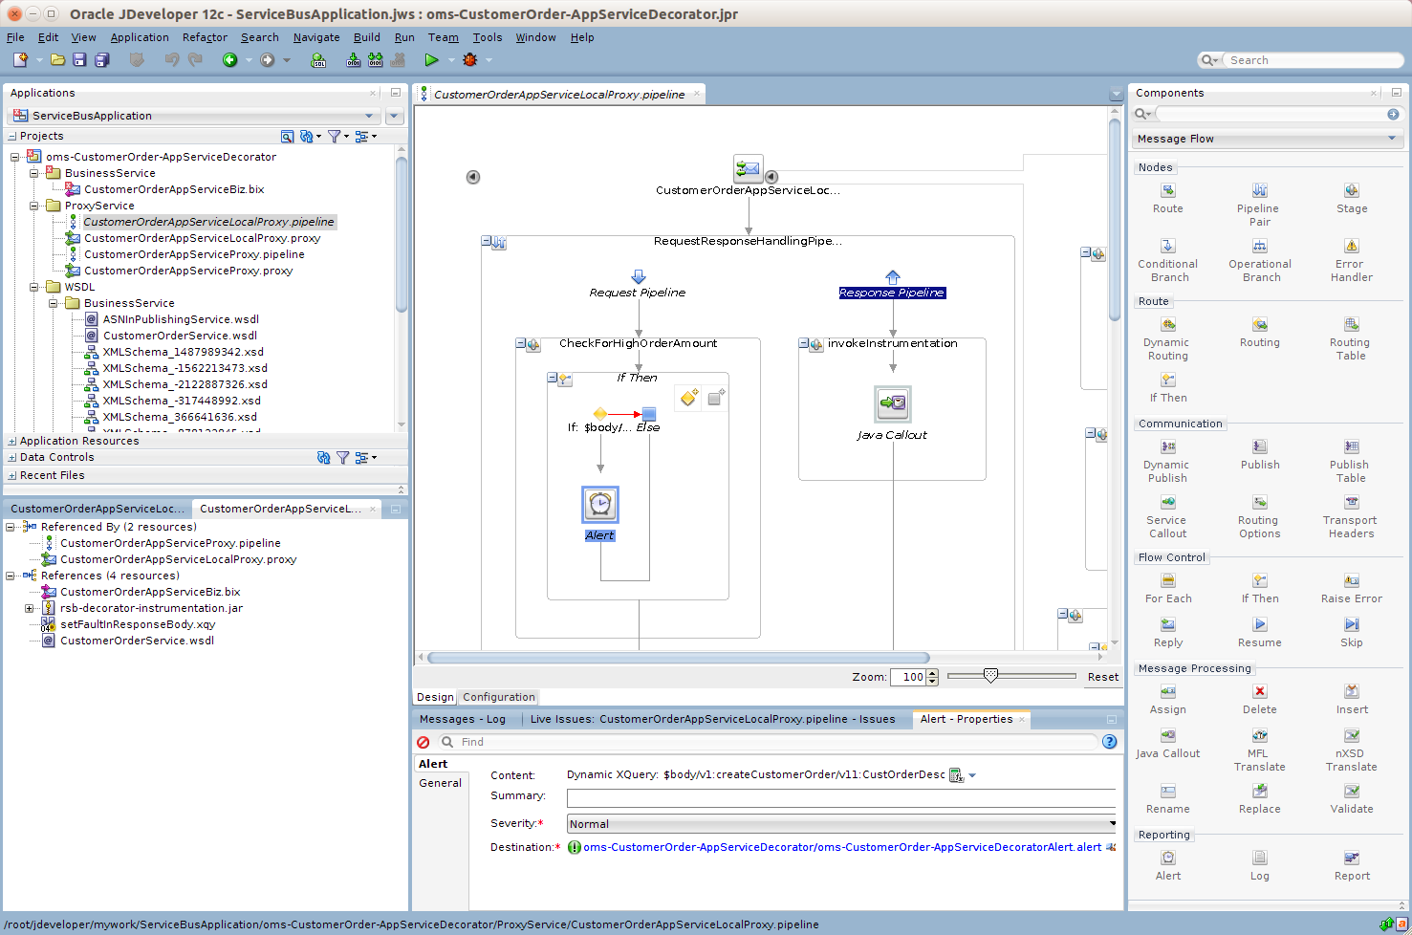The image size is (1412, 935).
Task: Expand the Application Resources section
Action: (x=11, y=441)
